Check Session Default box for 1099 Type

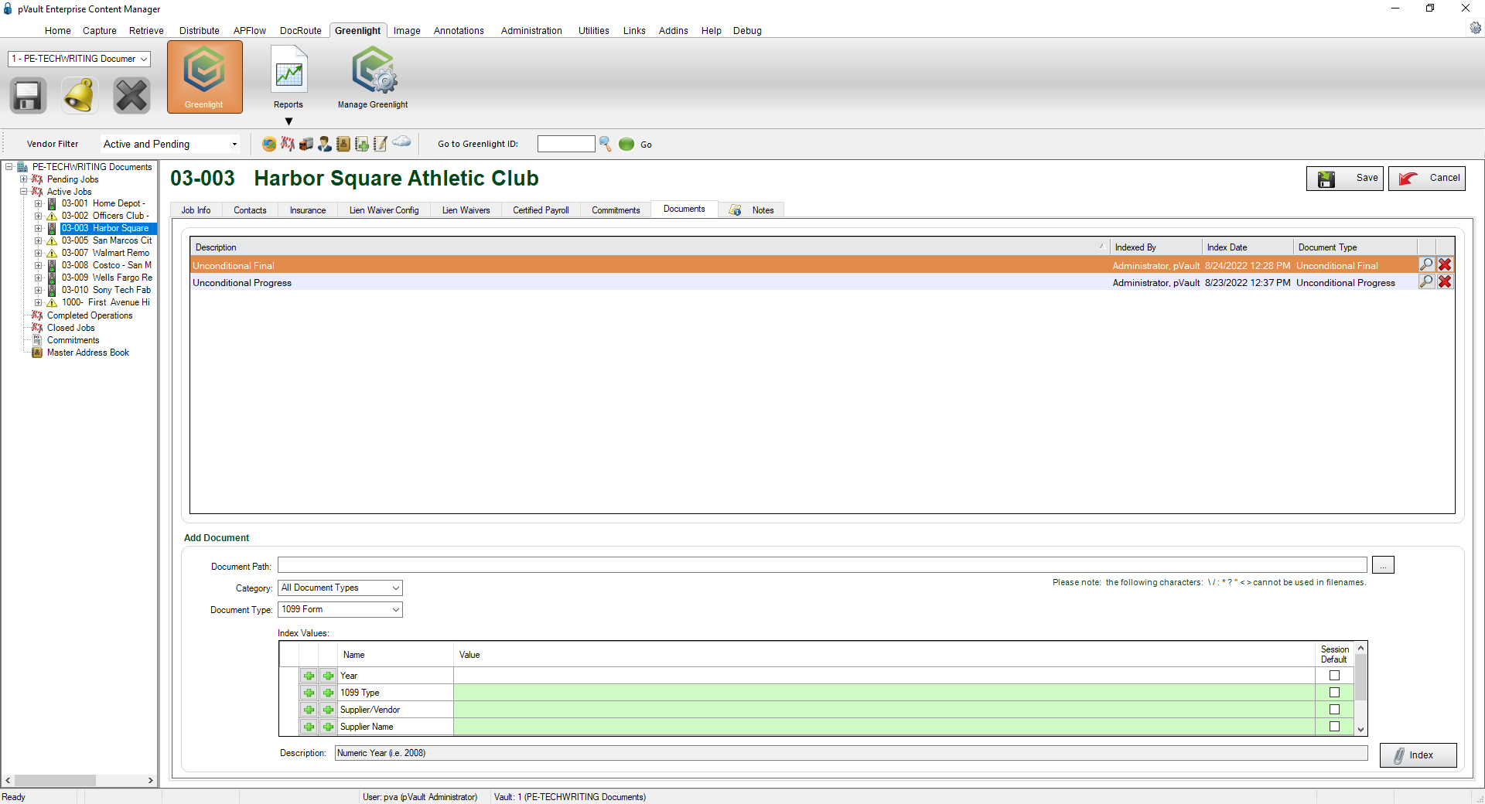[1334, 693]
